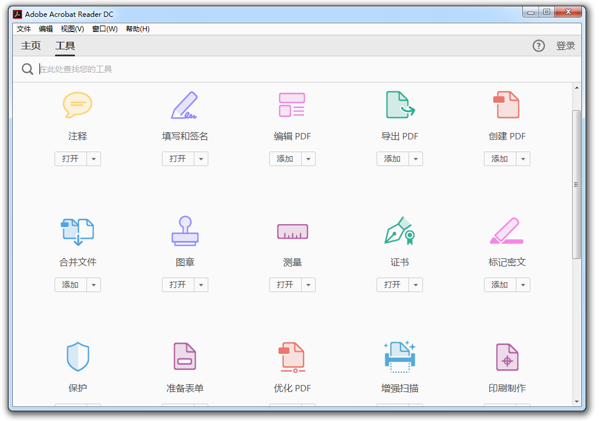Screen dimensions: 600x421
Task: Click 添加 button under 编辑 PDF
Action: click(x=285, y=159)
